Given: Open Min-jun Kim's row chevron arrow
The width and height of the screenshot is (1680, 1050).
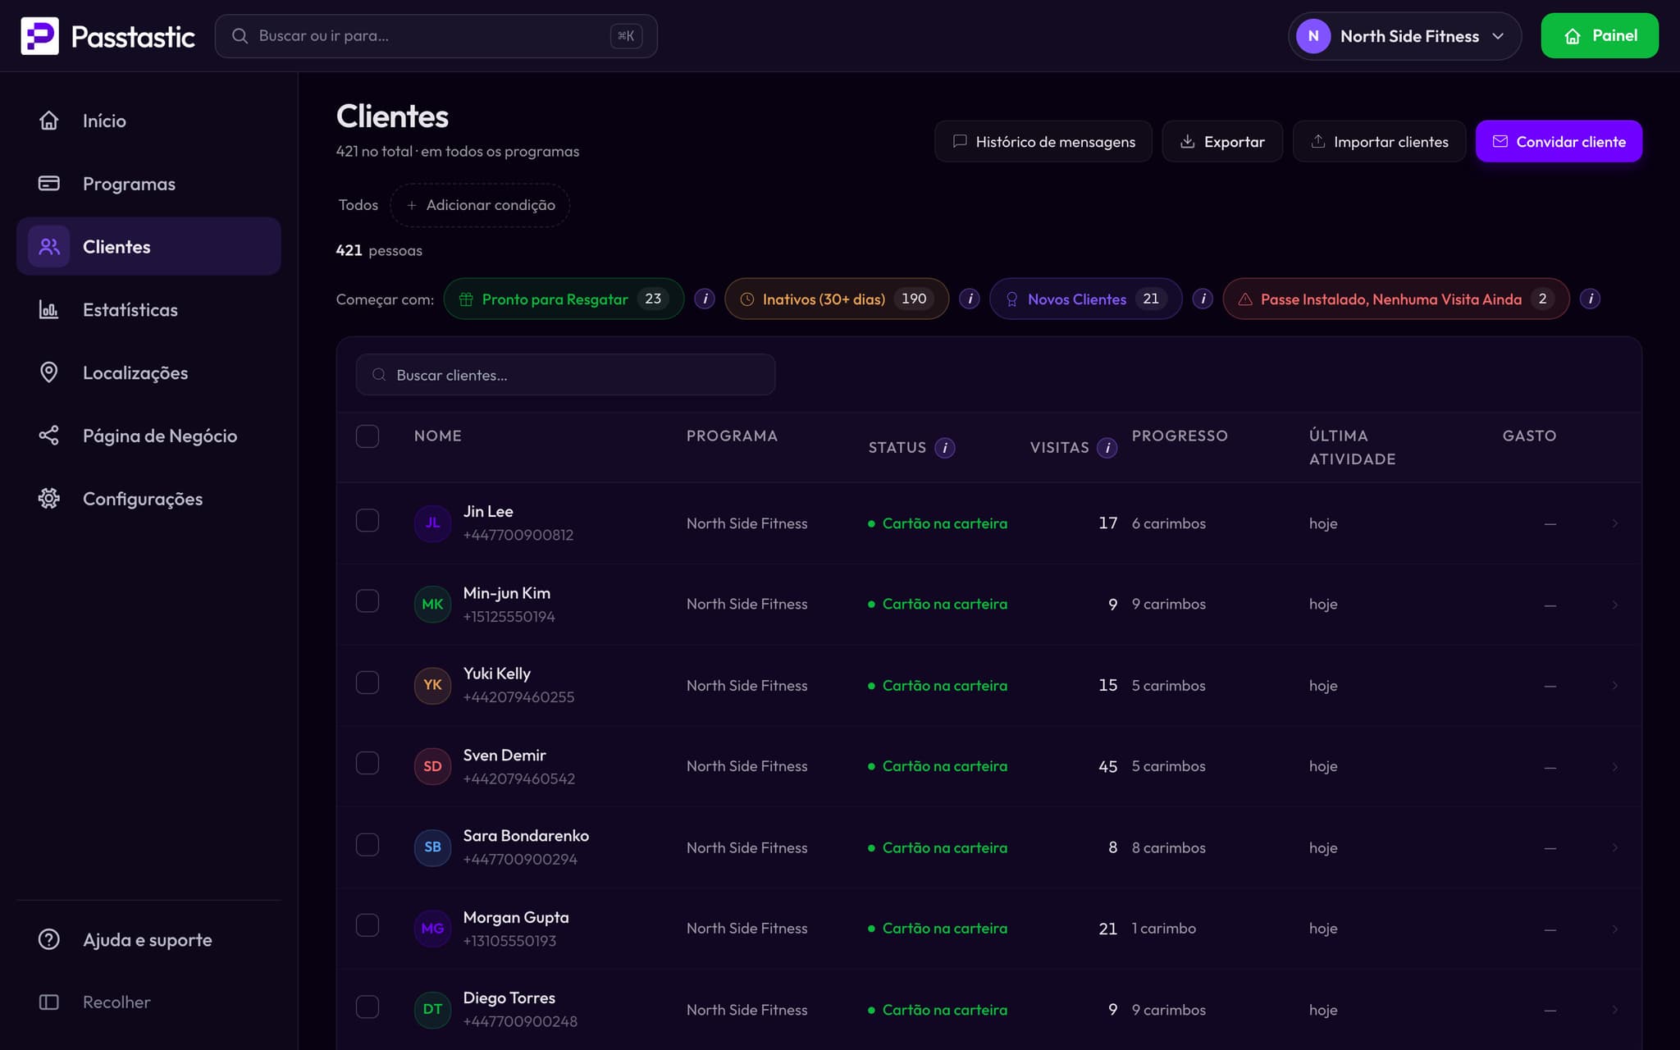Looking at the screenshot, I should [1614, 605].
